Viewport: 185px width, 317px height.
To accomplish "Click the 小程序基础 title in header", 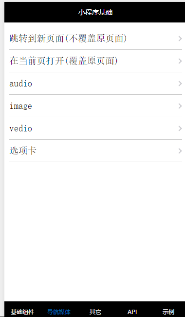I will click(x=95, y=13).
